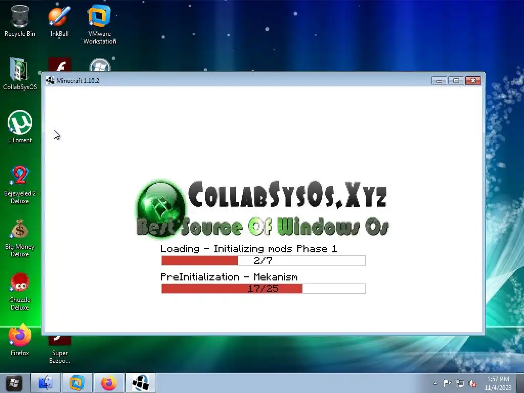Screen dimensions: 524x393
Task: Select the Flash icon behind the Minecraft window
Action: (60, 64)
